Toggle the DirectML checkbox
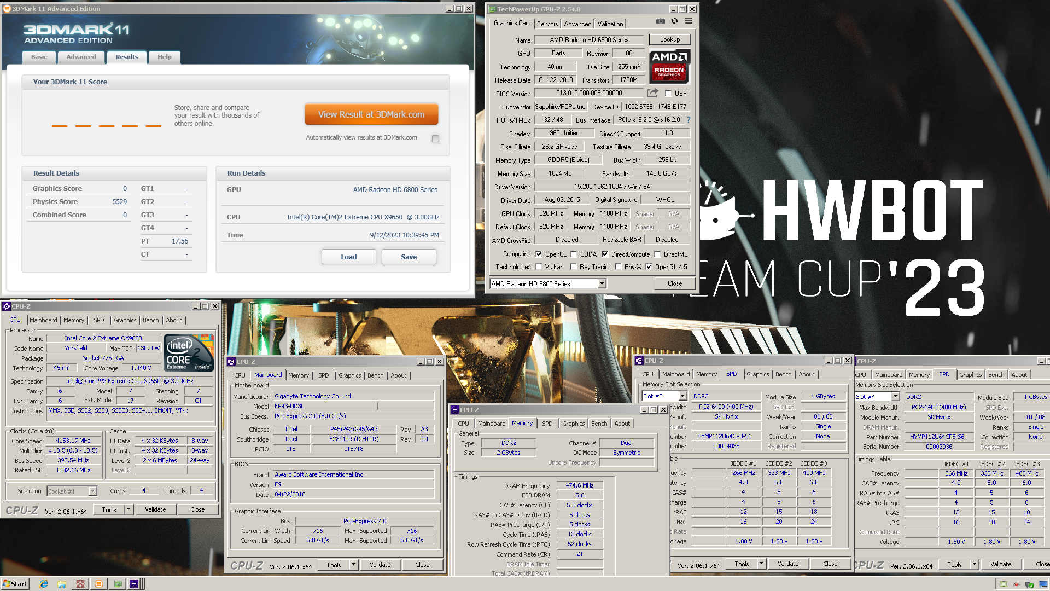This screenshot has width=1050, height=591. click(657, 254)
